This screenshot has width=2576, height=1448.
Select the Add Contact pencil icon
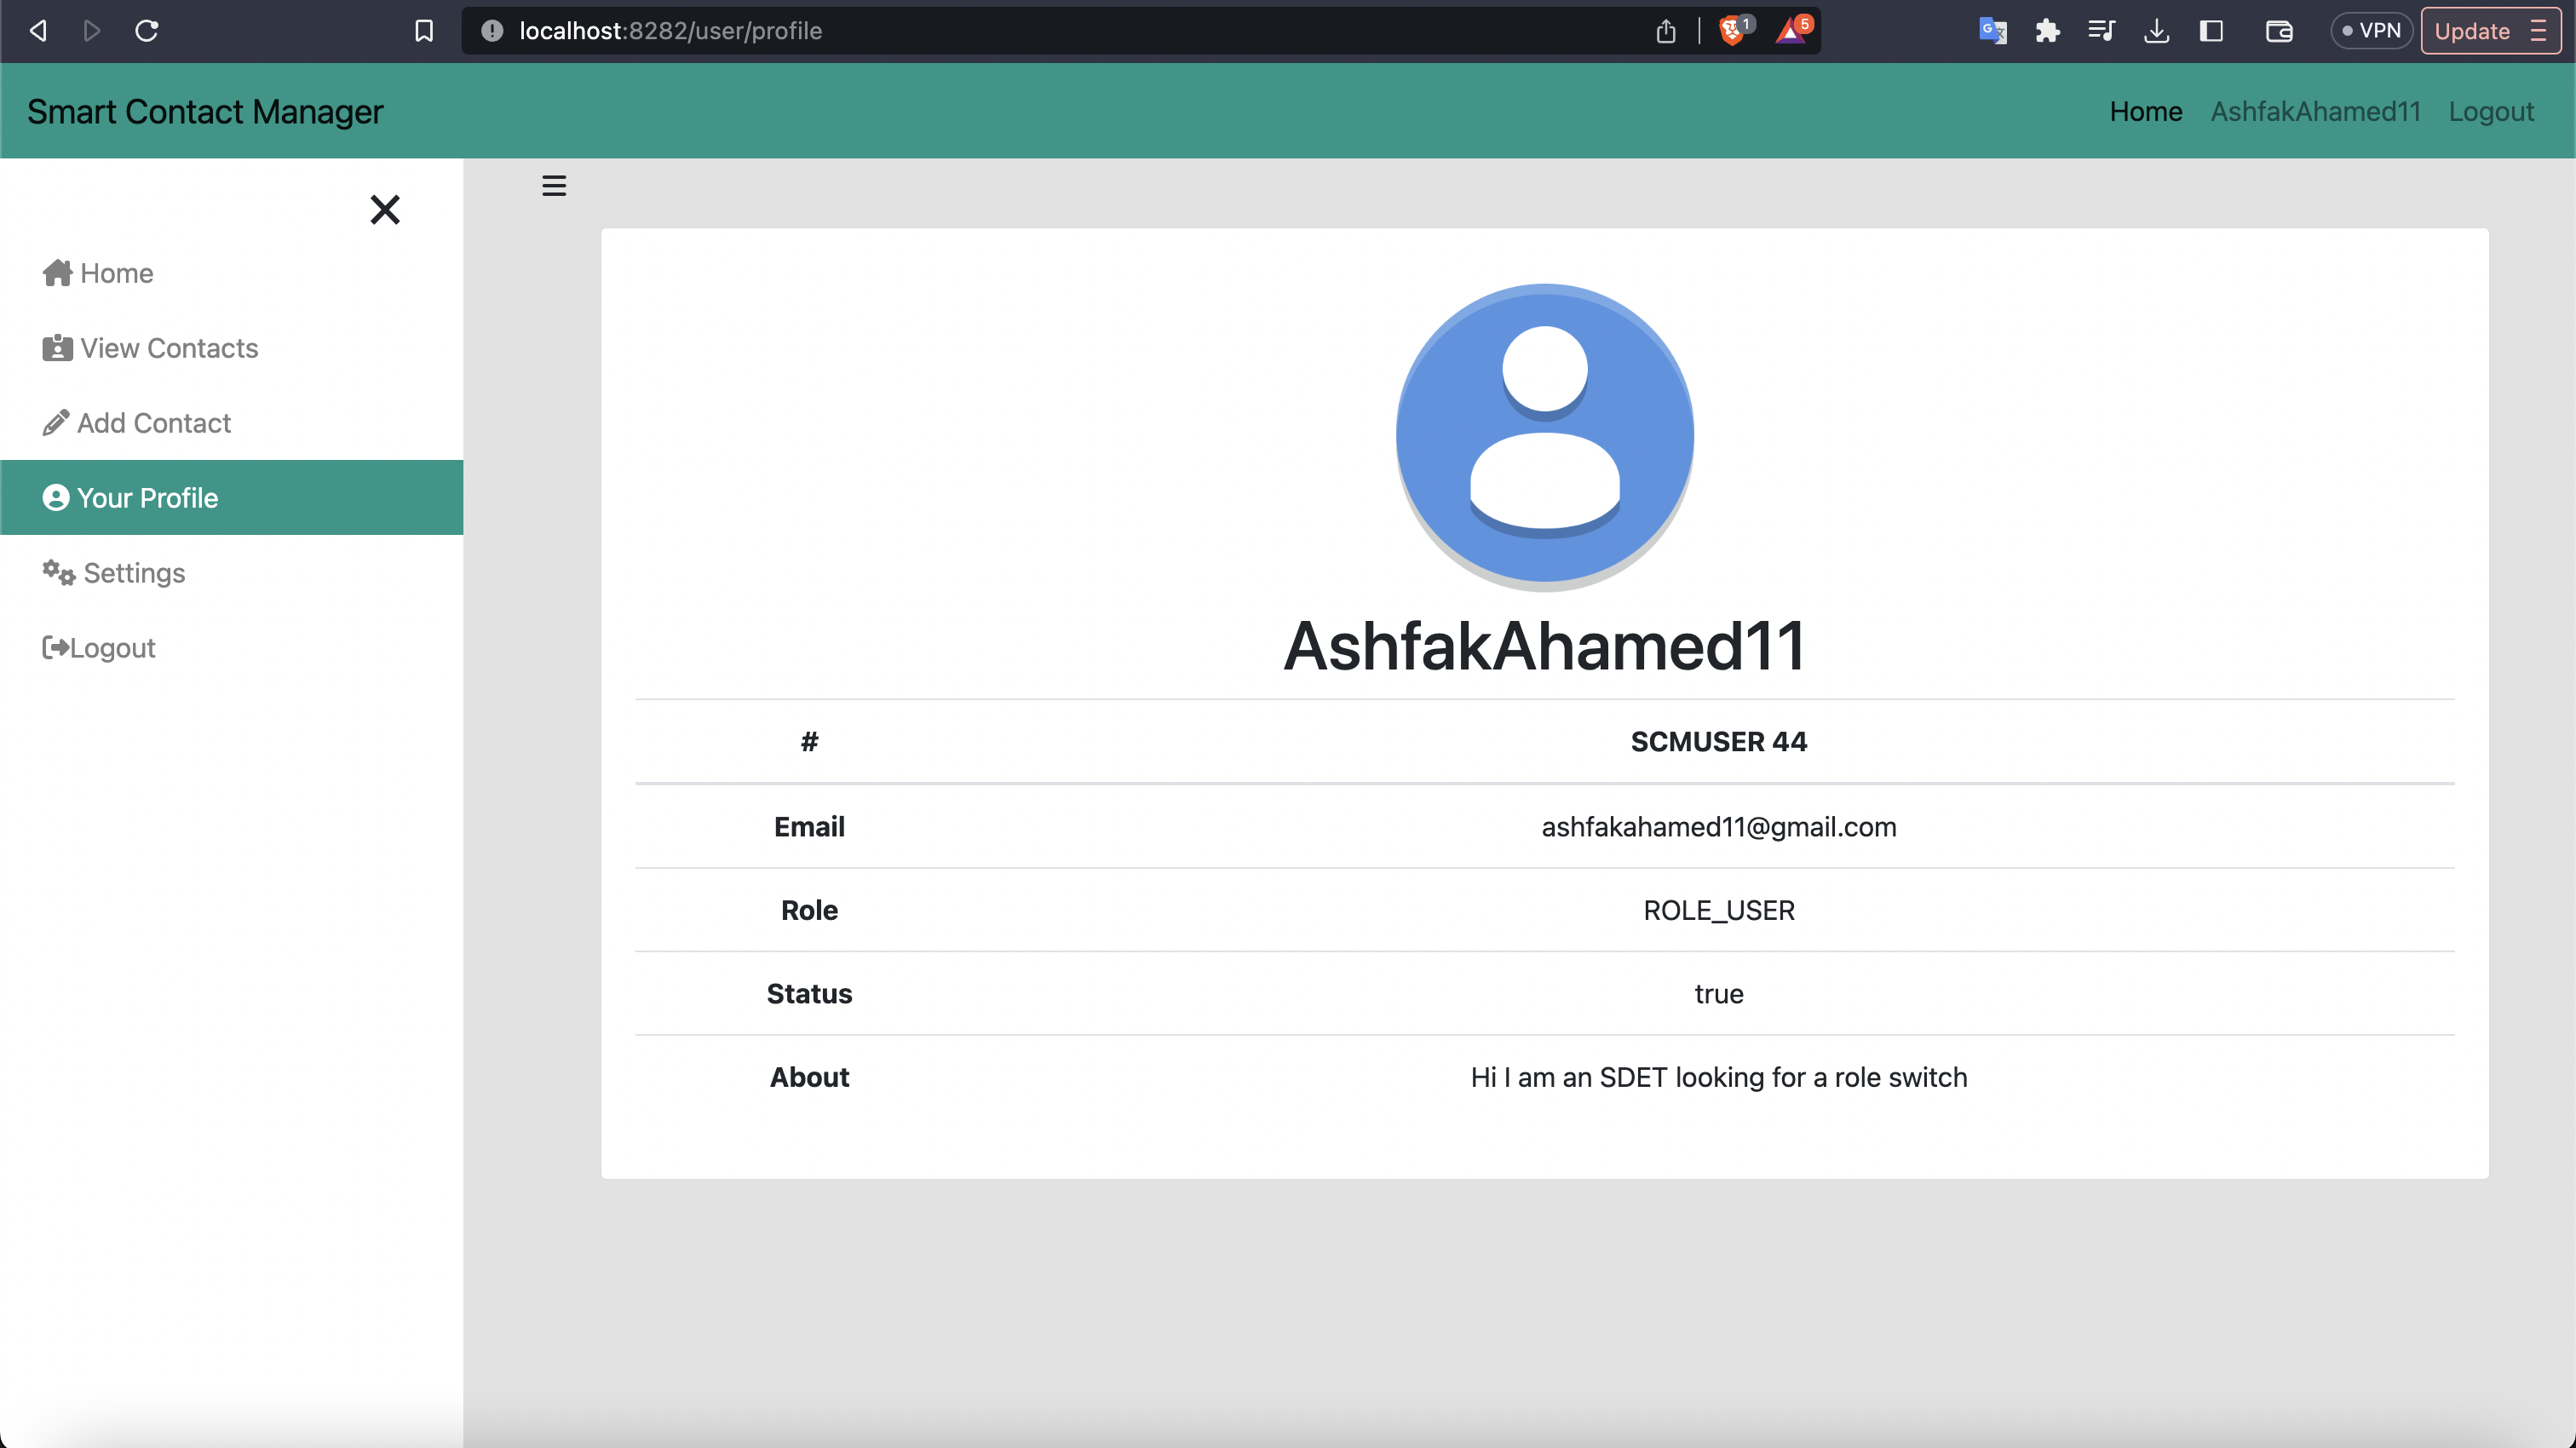click(57, 422)
